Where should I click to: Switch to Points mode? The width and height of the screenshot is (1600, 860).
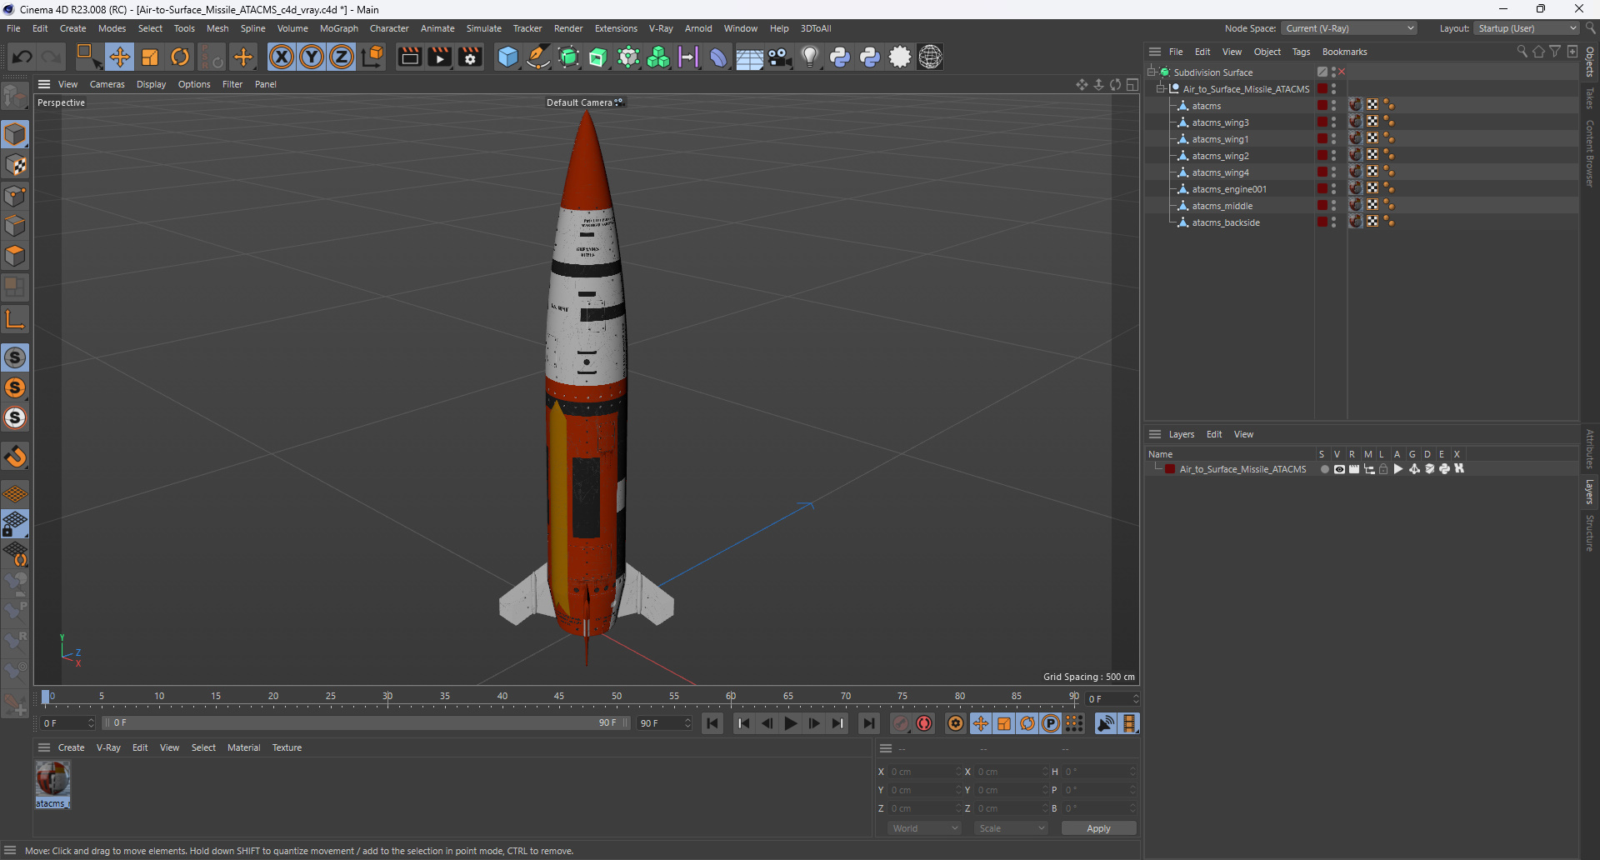15,196
